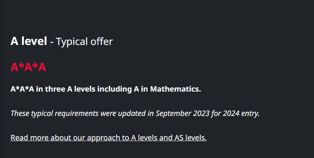The image size is (314, 158).
Task: Click the white A*A*A starting the bold sentence
Action: (22, 89)
